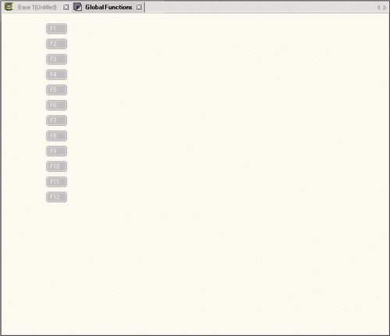Switch to the Base 1(Untitled) tab

pyautogui.click(x=37, y=7)
